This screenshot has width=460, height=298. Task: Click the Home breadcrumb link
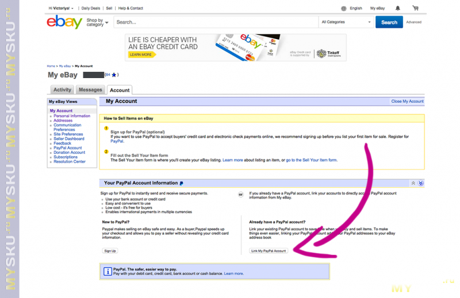coord(51,66)
